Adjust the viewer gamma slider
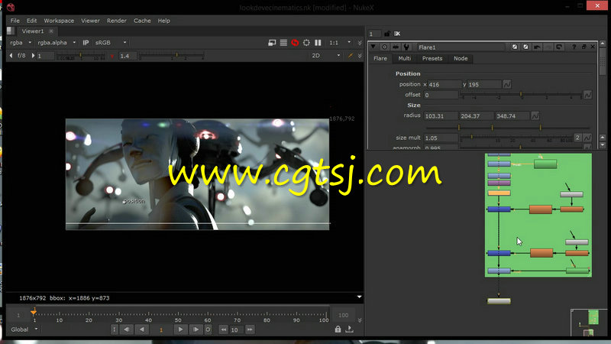Image resolution: width=611 pixels, height=344 pixels. (x=171, y=56)
